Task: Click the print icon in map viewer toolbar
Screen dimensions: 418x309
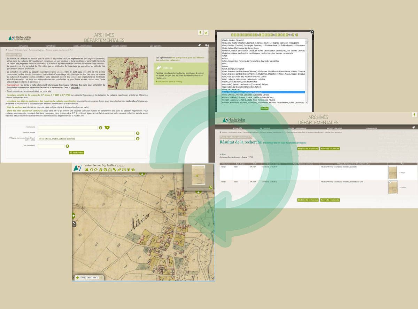Action: pyautogui.click(x=110, y=170)
